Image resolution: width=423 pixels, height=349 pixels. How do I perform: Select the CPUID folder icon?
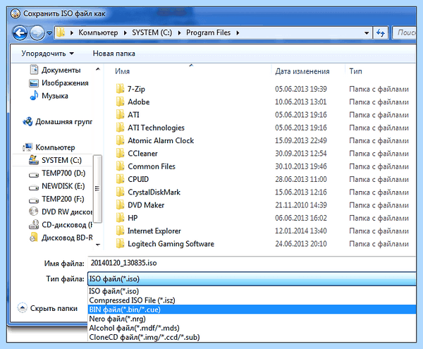120,179
